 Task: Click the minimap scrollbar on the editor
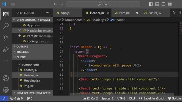tap(181, 29)
